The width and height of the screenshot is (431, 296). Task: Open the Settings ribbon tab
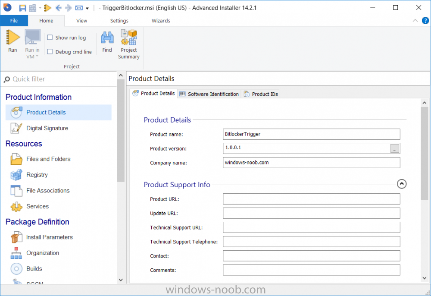[x=119, y=21]
